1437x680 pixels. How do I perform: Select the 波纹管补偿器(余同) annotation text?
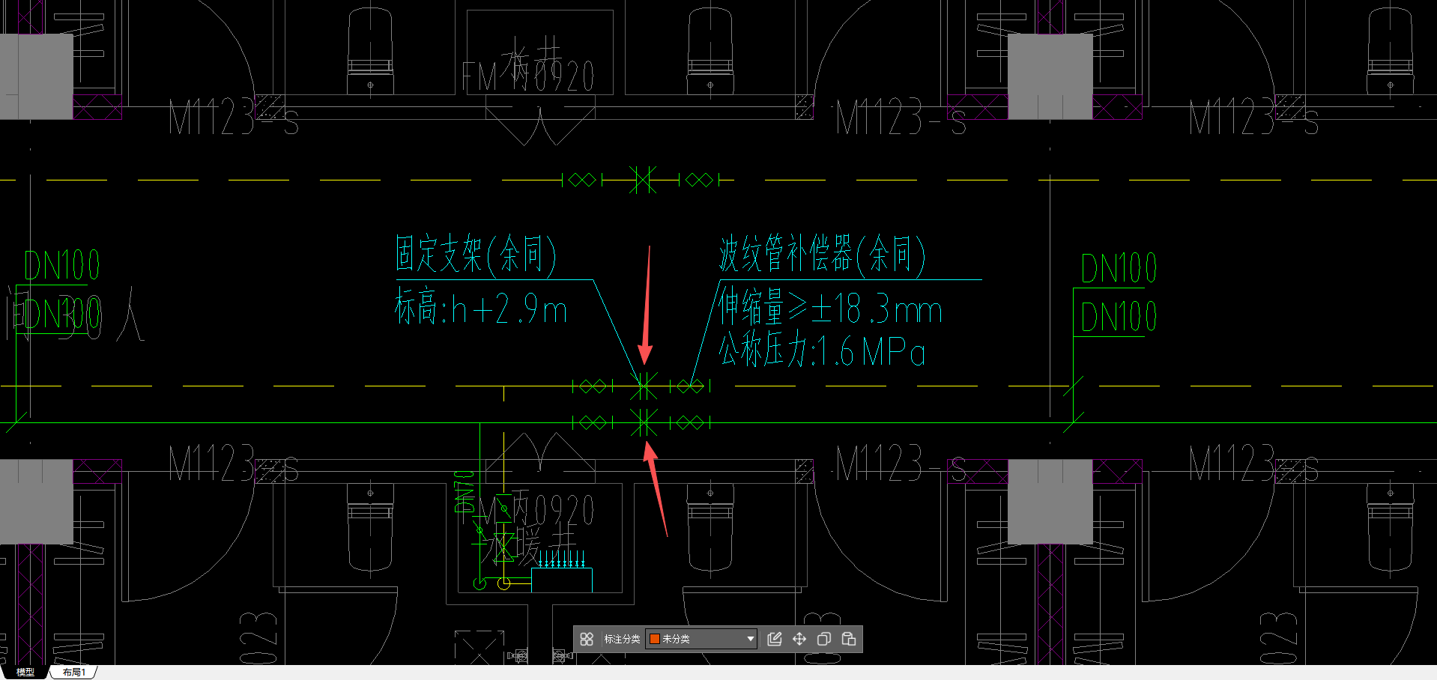822,254
